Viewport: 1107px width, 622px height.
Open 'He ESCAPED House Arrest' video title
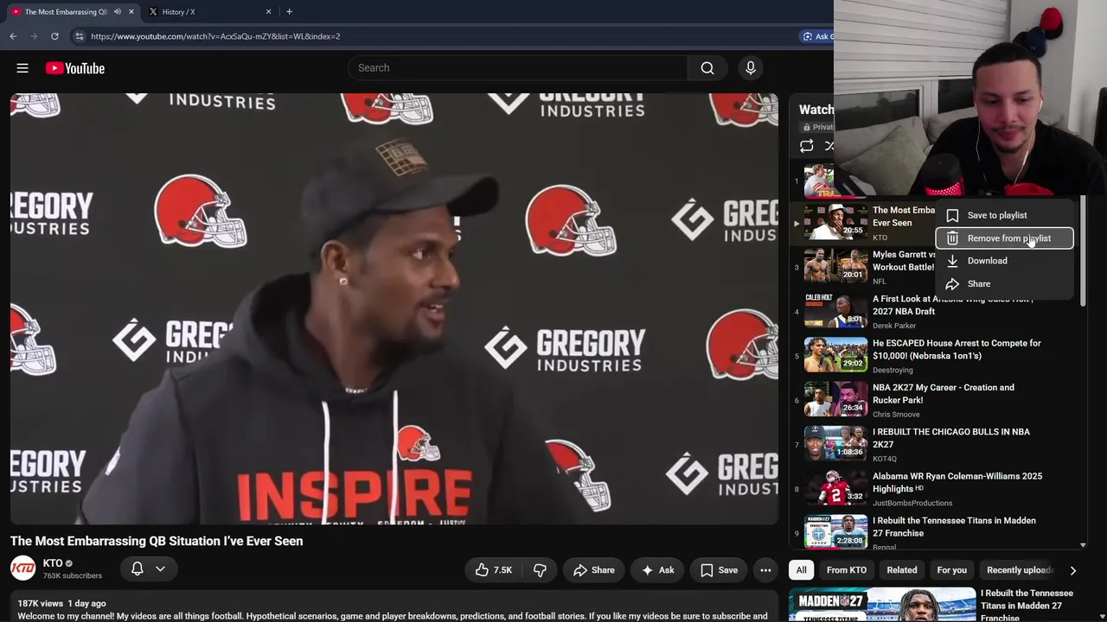(x=957, y=349)
